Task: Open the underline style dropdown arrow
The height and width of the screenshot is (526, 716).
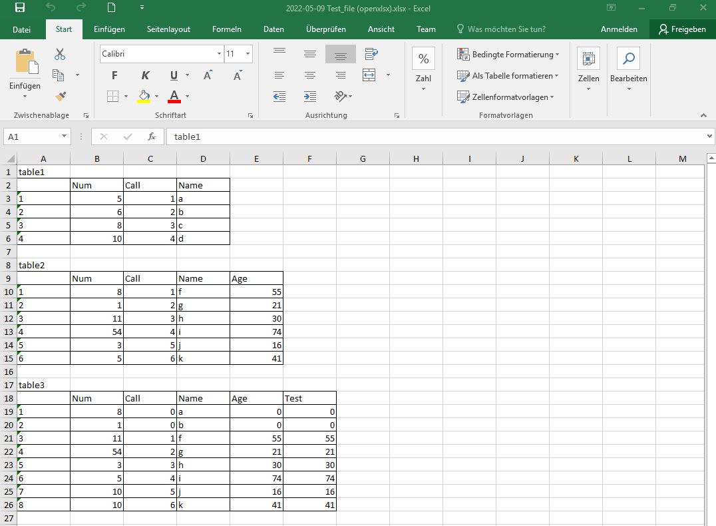Action: coord(187,75)
